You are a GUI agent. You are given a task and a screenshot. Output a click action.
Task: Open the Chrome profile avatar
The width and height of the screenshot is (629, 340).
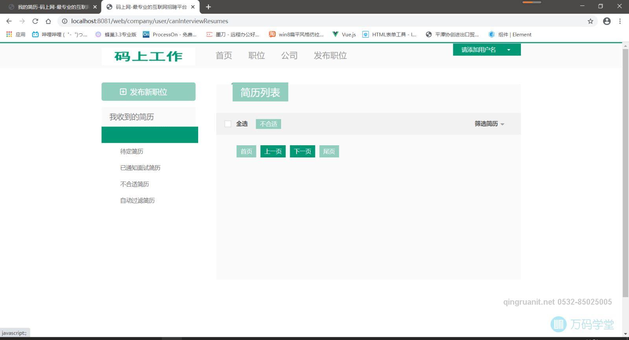click(607, 21)
